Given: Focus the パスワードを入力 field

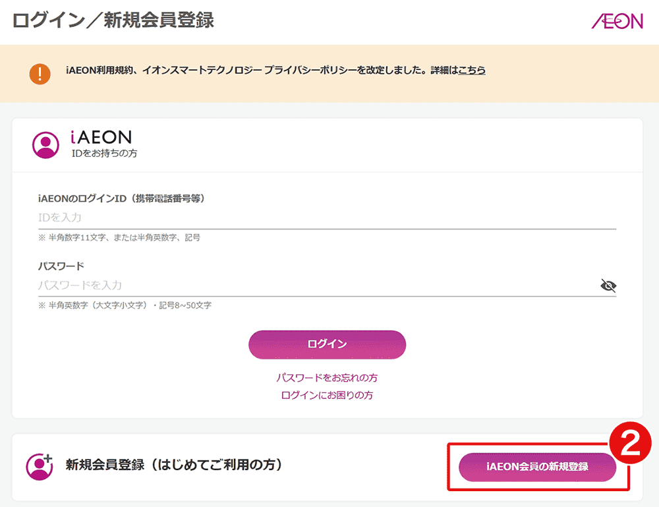Looking at the screenshot, I should 316,285.
